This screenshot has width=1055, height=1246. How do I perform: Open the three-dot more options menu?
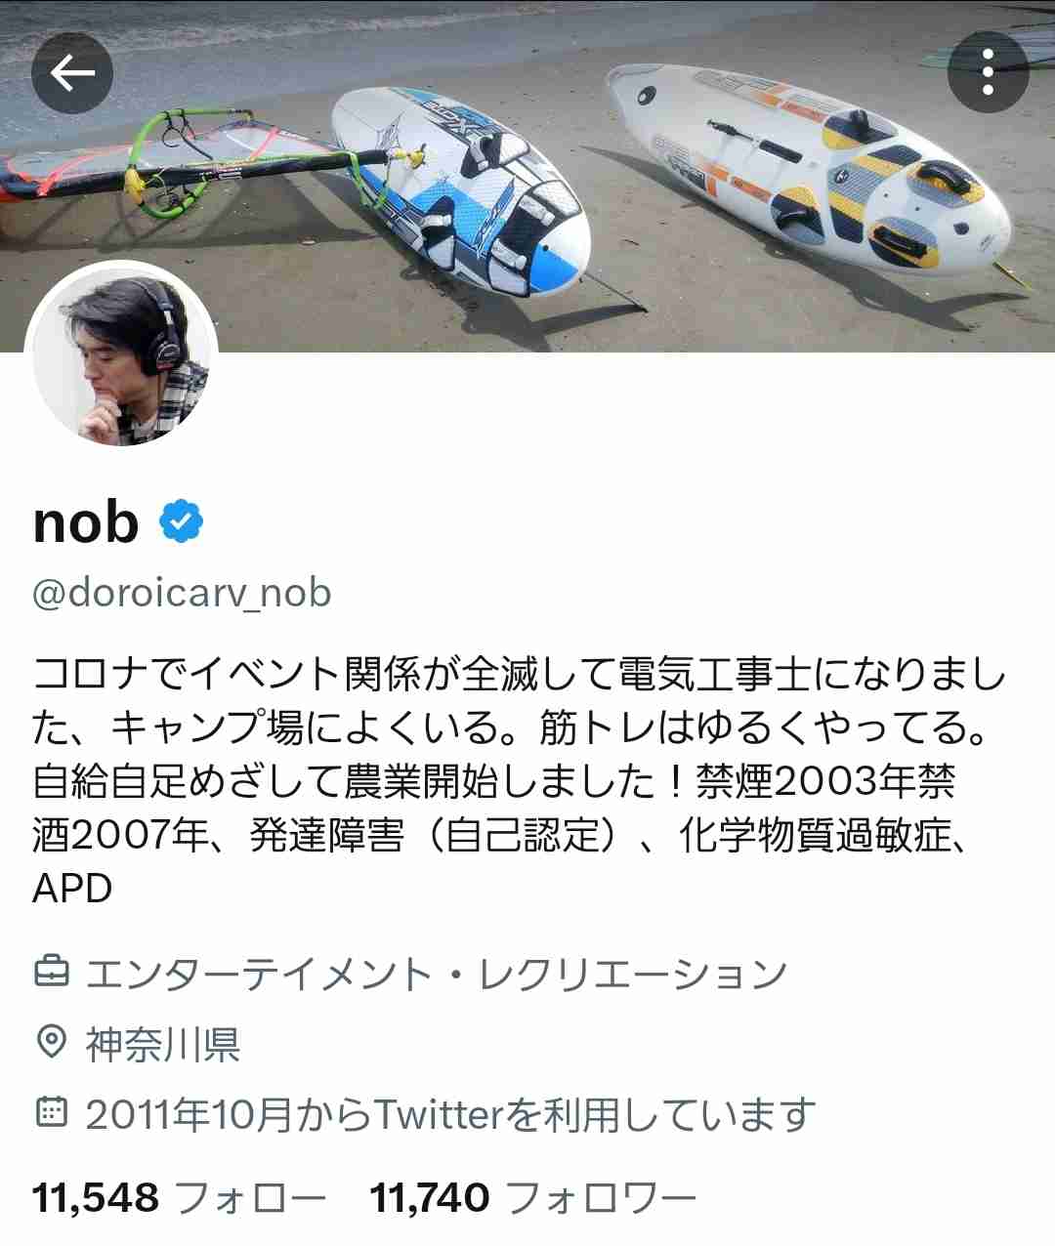click(988, 73)
